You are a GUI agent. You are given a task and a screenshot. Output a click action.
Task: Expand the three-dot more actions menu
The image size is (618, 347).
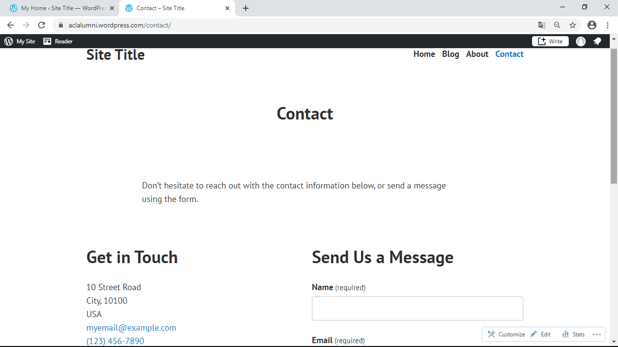click(597, 334)
